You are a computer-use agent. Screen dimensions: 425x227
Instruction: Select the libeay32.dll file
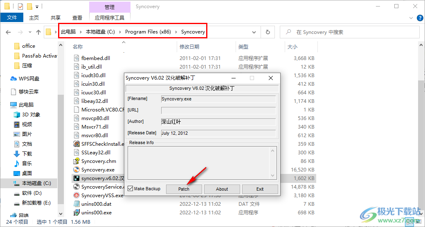pyautogui.click(x=94, y=101)
